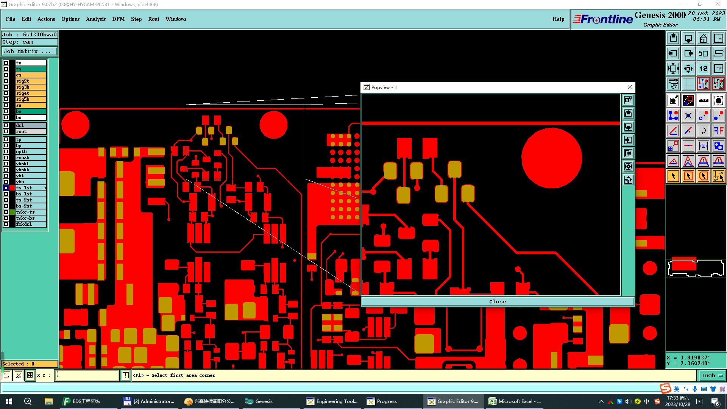Click the 1:2 zoom icon

(x=703, y=69)
